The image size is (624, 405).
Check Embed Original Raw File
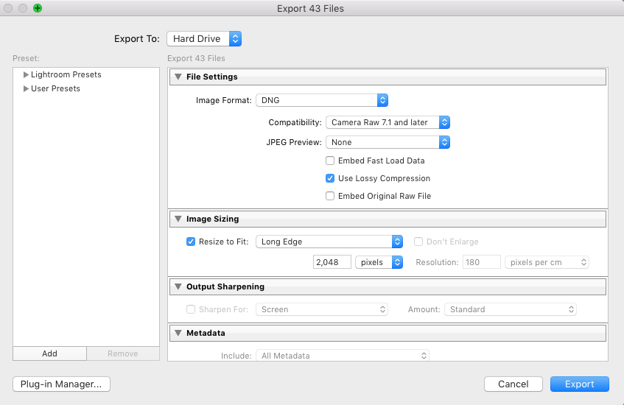[x=330, y=196]
